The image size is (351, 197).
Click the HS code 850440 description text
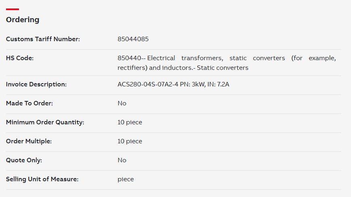(x=227, y=63)
